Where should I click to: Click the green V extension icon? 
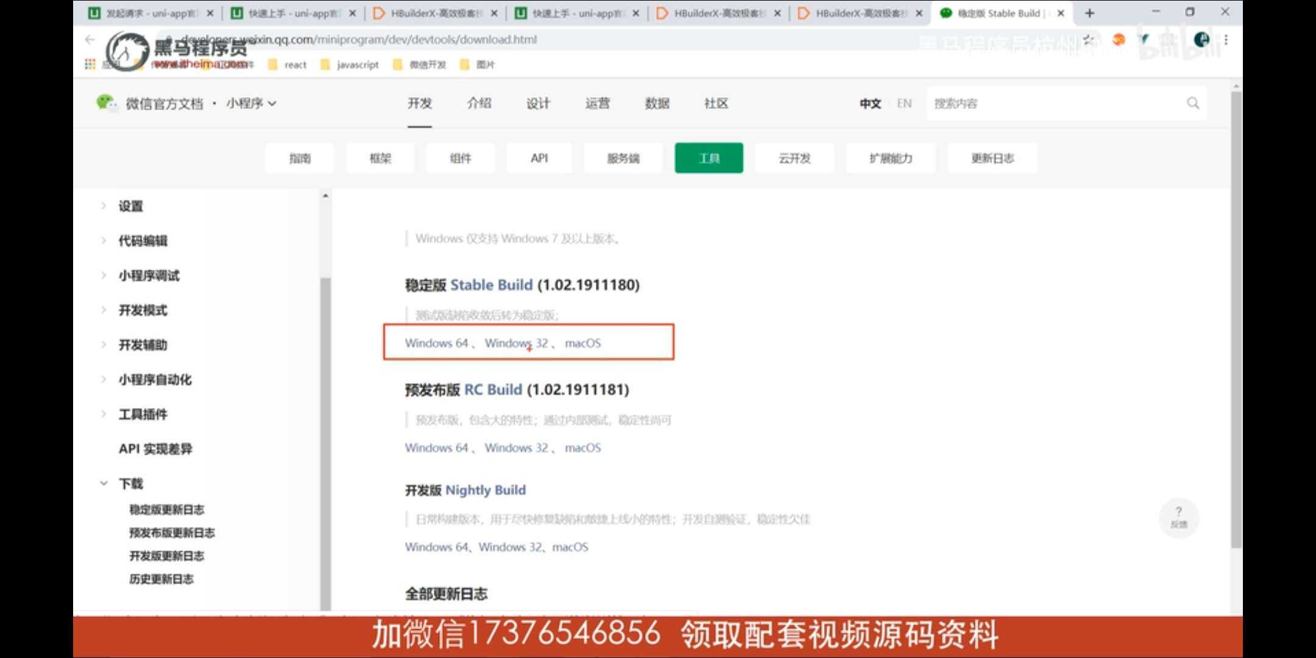tap(1144, 40)
